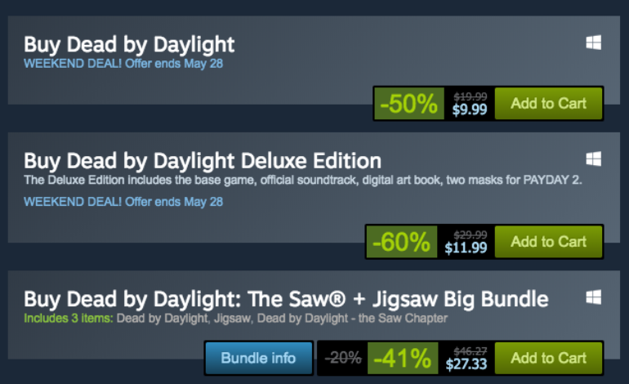Click Windows platform icon for base Dead by Daylight
Screen dimensions: 629x384
[x=594, y=43]
